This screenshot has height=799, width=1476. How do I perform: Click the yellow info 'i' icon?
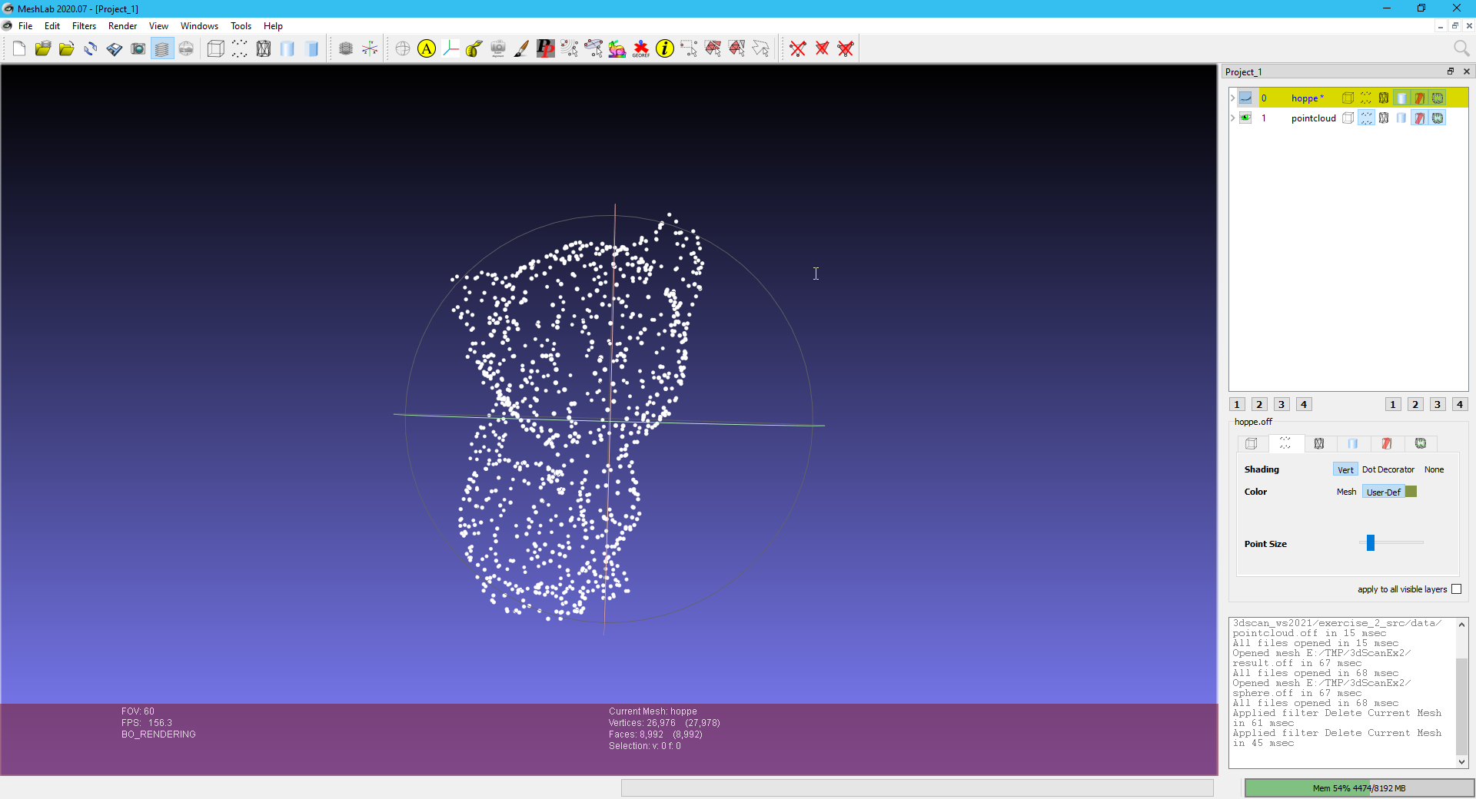[665, 49]
